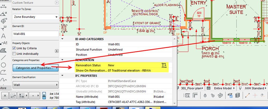Click the ENTRY room label
268x109 pixels.
tap(199, 3)
